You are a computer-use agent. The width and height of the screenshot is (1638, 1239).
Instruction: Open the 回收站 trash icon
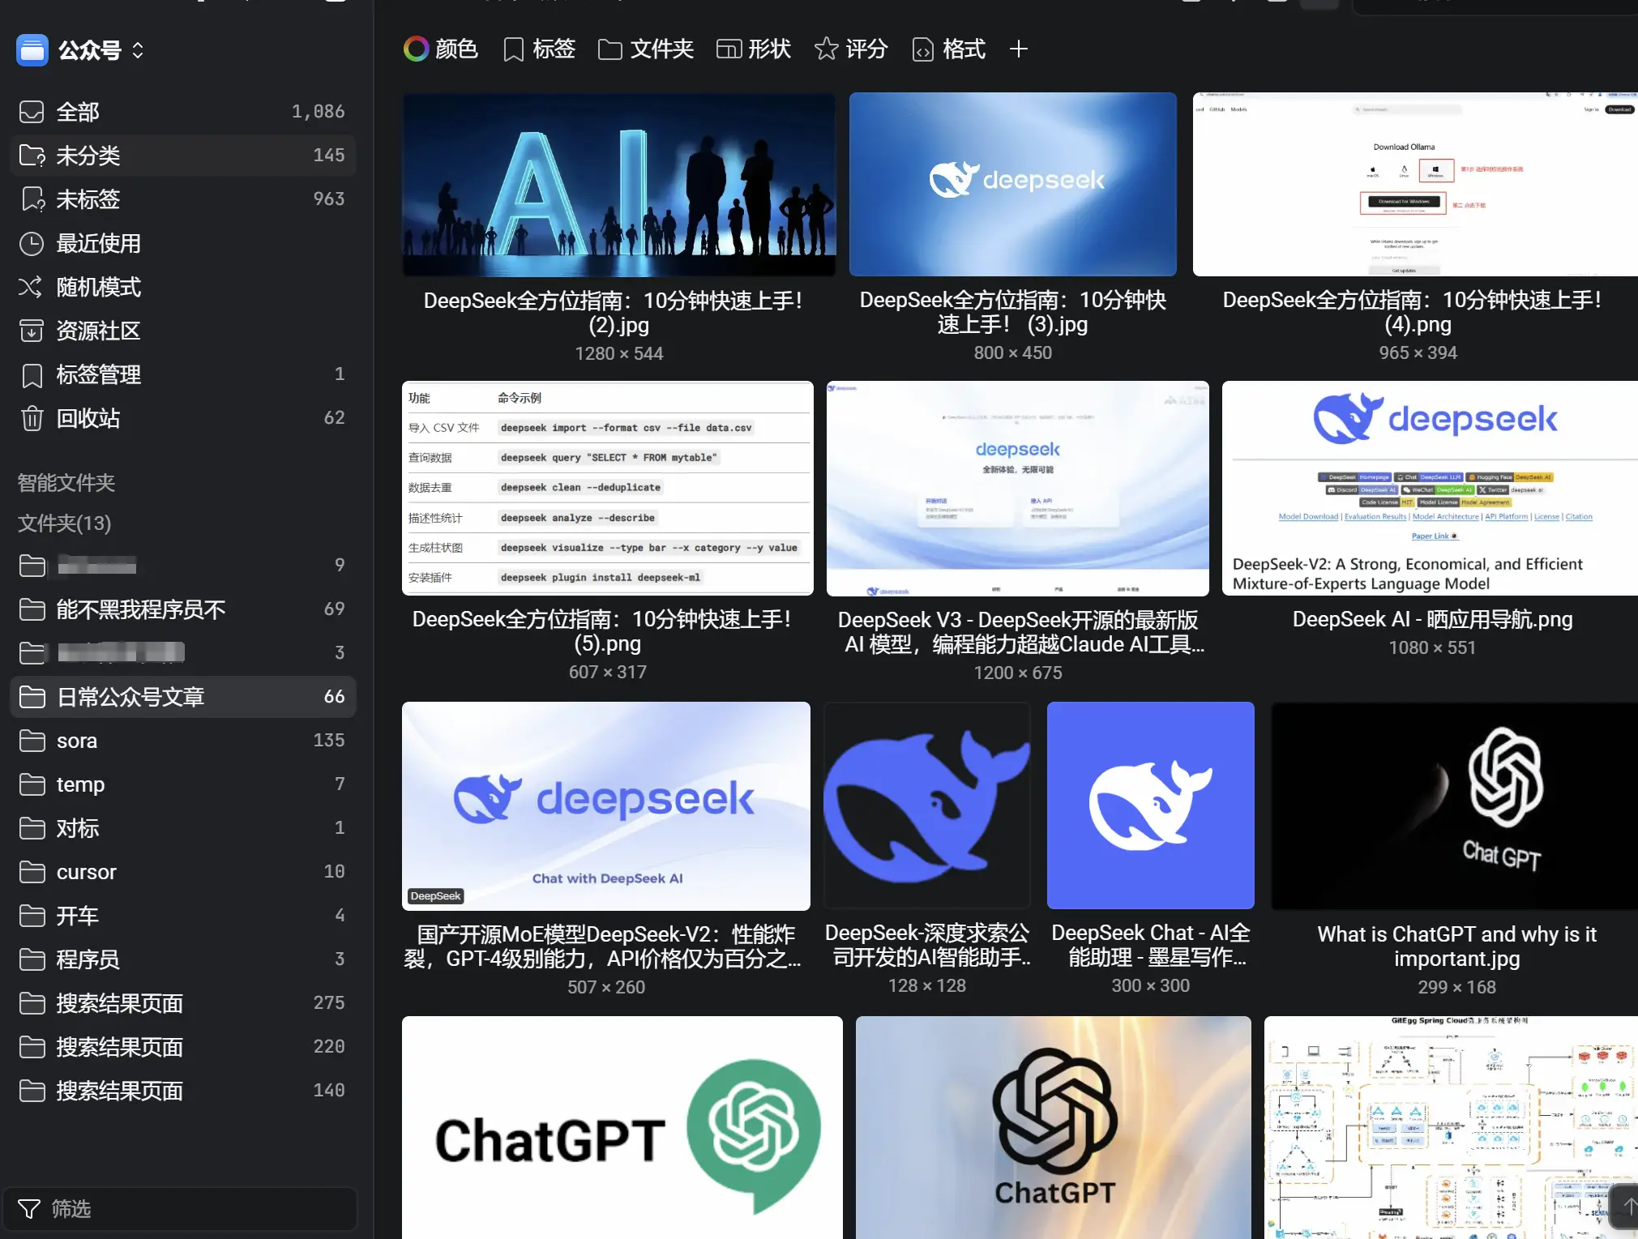[32, 418]
